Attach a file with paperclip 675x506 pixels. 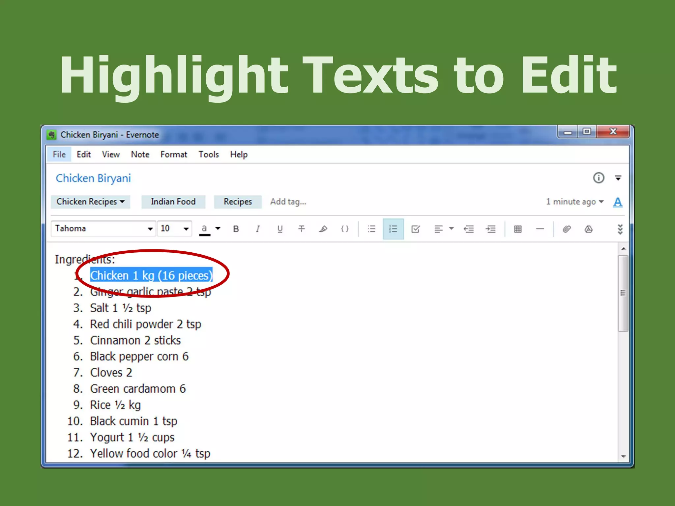pos(567,229)
